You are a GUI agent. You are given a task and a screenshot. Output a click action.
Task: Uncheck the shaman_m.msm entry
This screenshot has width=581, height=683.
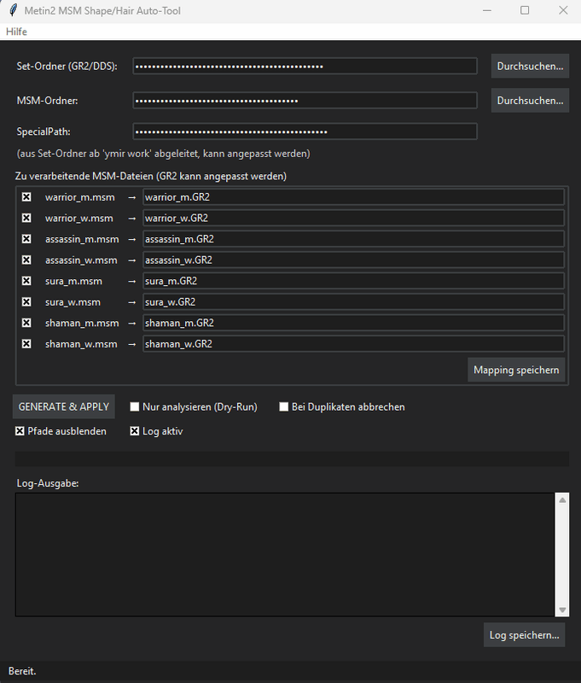pos(26,323)
